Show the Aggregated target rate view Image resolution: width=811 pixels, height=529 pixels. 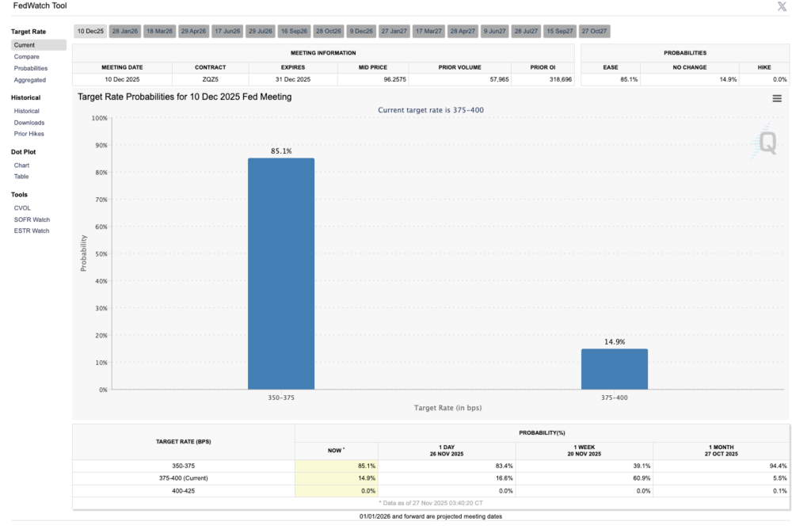(30, 80)
